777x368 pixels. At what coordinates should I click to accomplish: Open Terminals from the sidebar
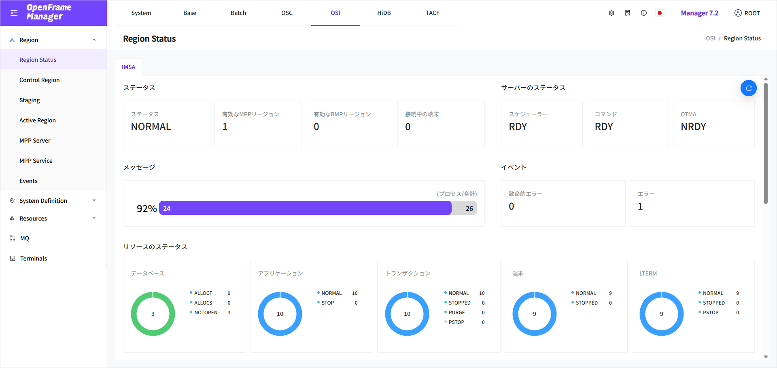pos(34,258)
